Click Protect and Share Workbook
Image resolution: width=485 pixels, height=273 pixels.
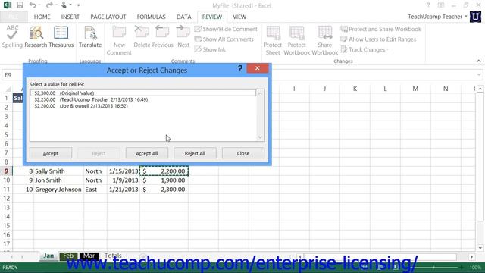(x=380, y=29)
